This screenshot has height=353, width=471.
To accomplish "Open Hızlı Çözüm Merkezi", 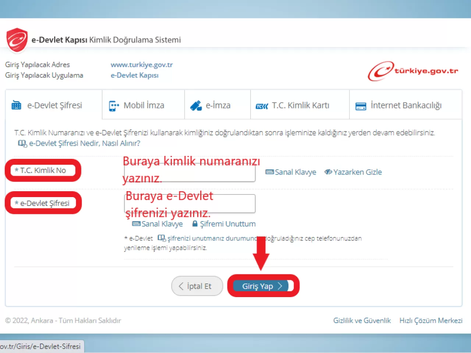I will click(x=431, y=320).
